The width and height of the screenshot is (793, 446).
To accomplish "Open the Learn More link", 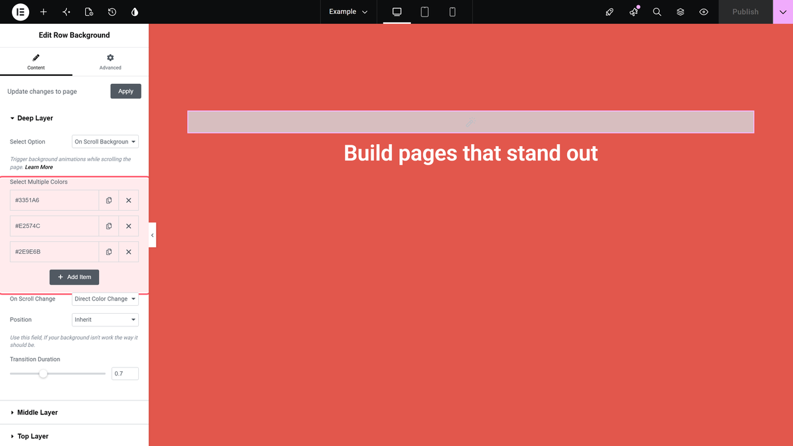I will pyautogui.click(x=39, y=167).
